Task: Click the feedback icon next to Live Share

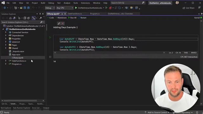Action: pos(200,8)
